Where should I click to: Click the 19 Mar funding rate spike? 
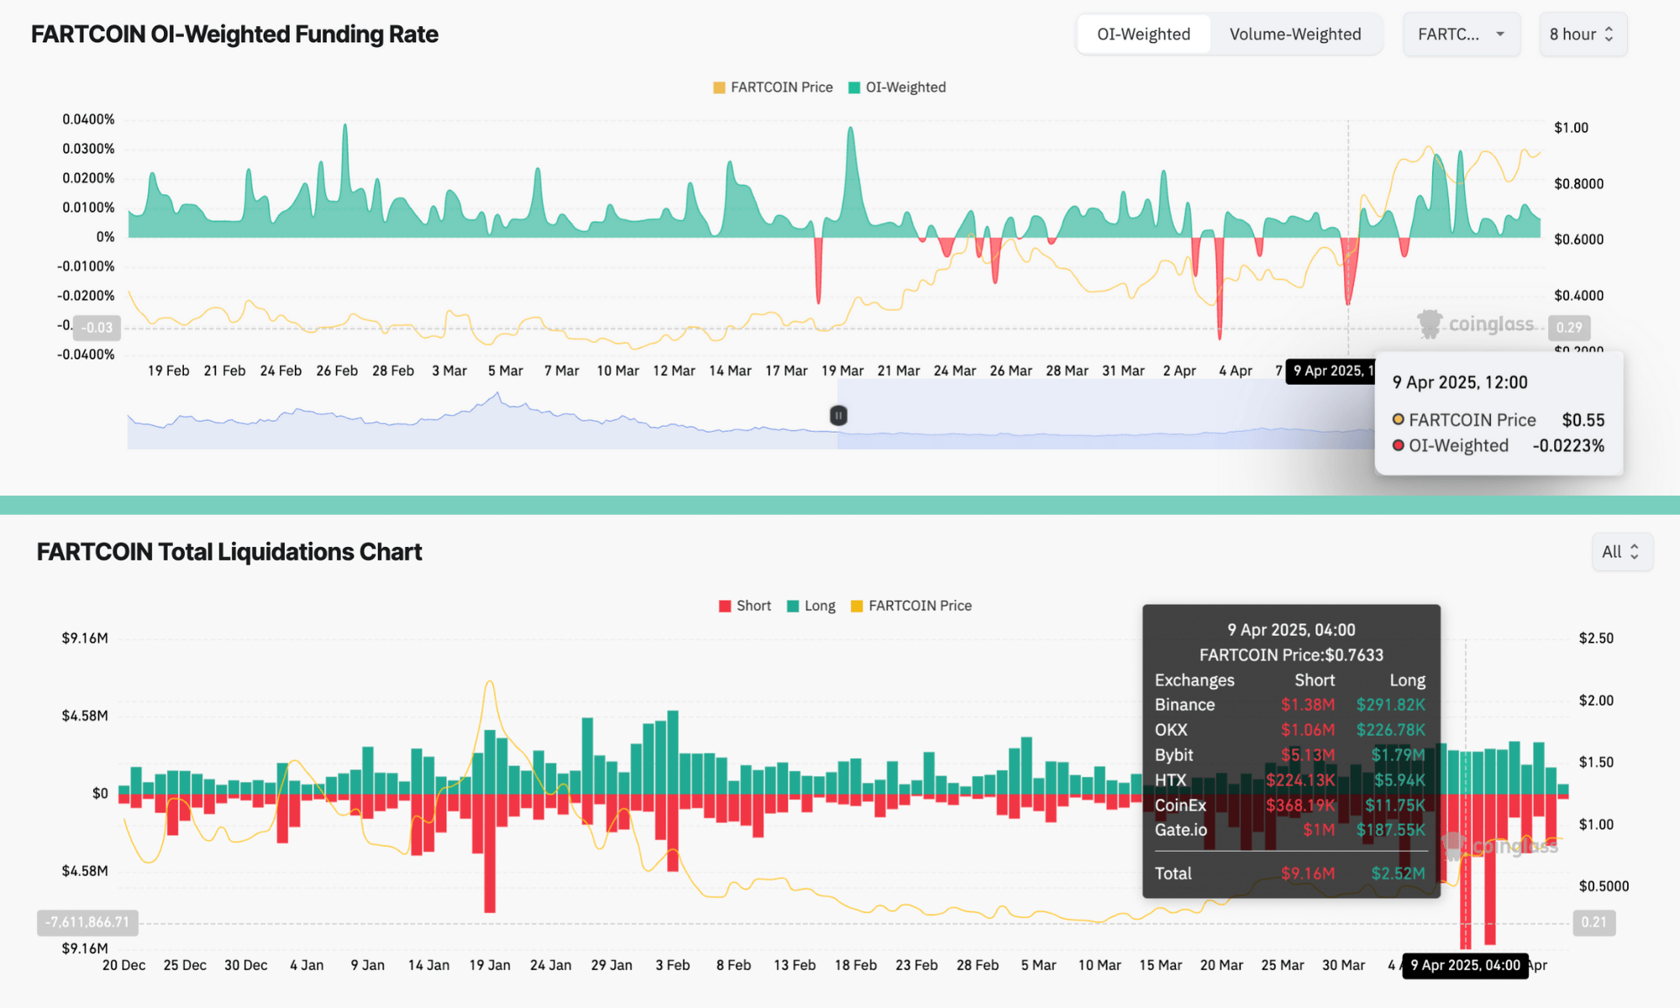(851, 168)
